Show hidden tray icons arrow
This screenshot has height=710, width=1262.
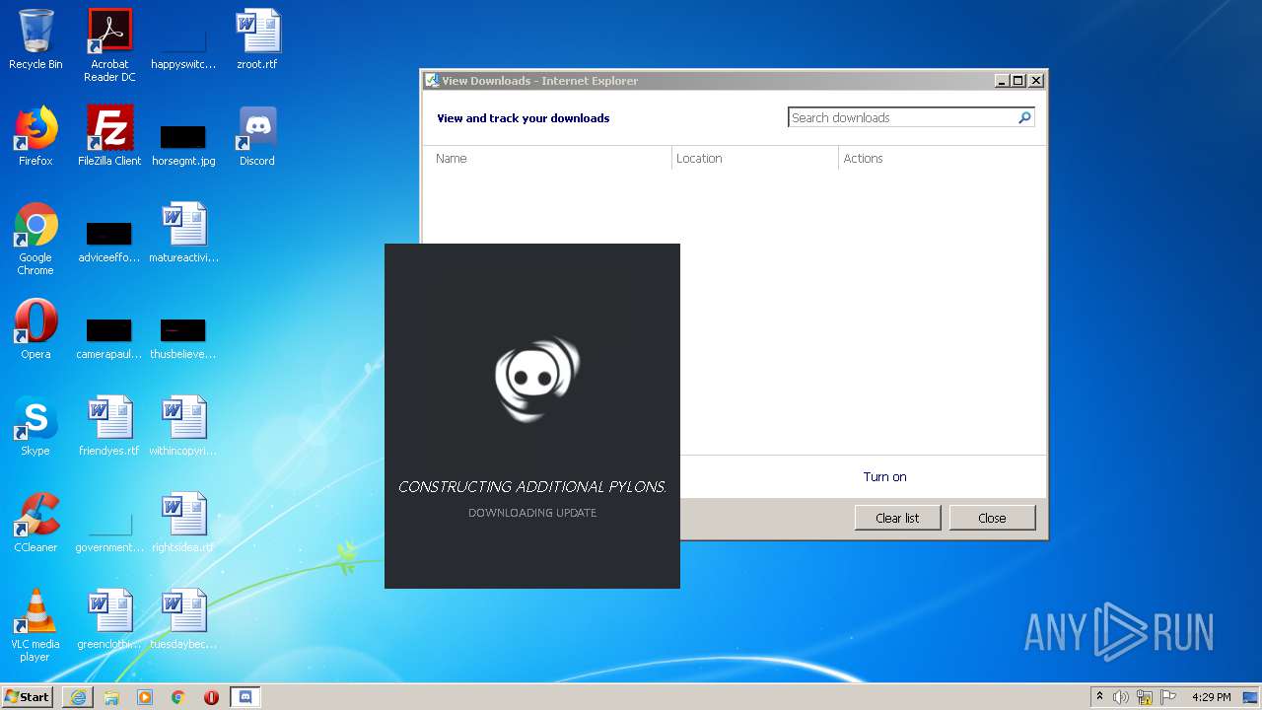[1099, 697]
